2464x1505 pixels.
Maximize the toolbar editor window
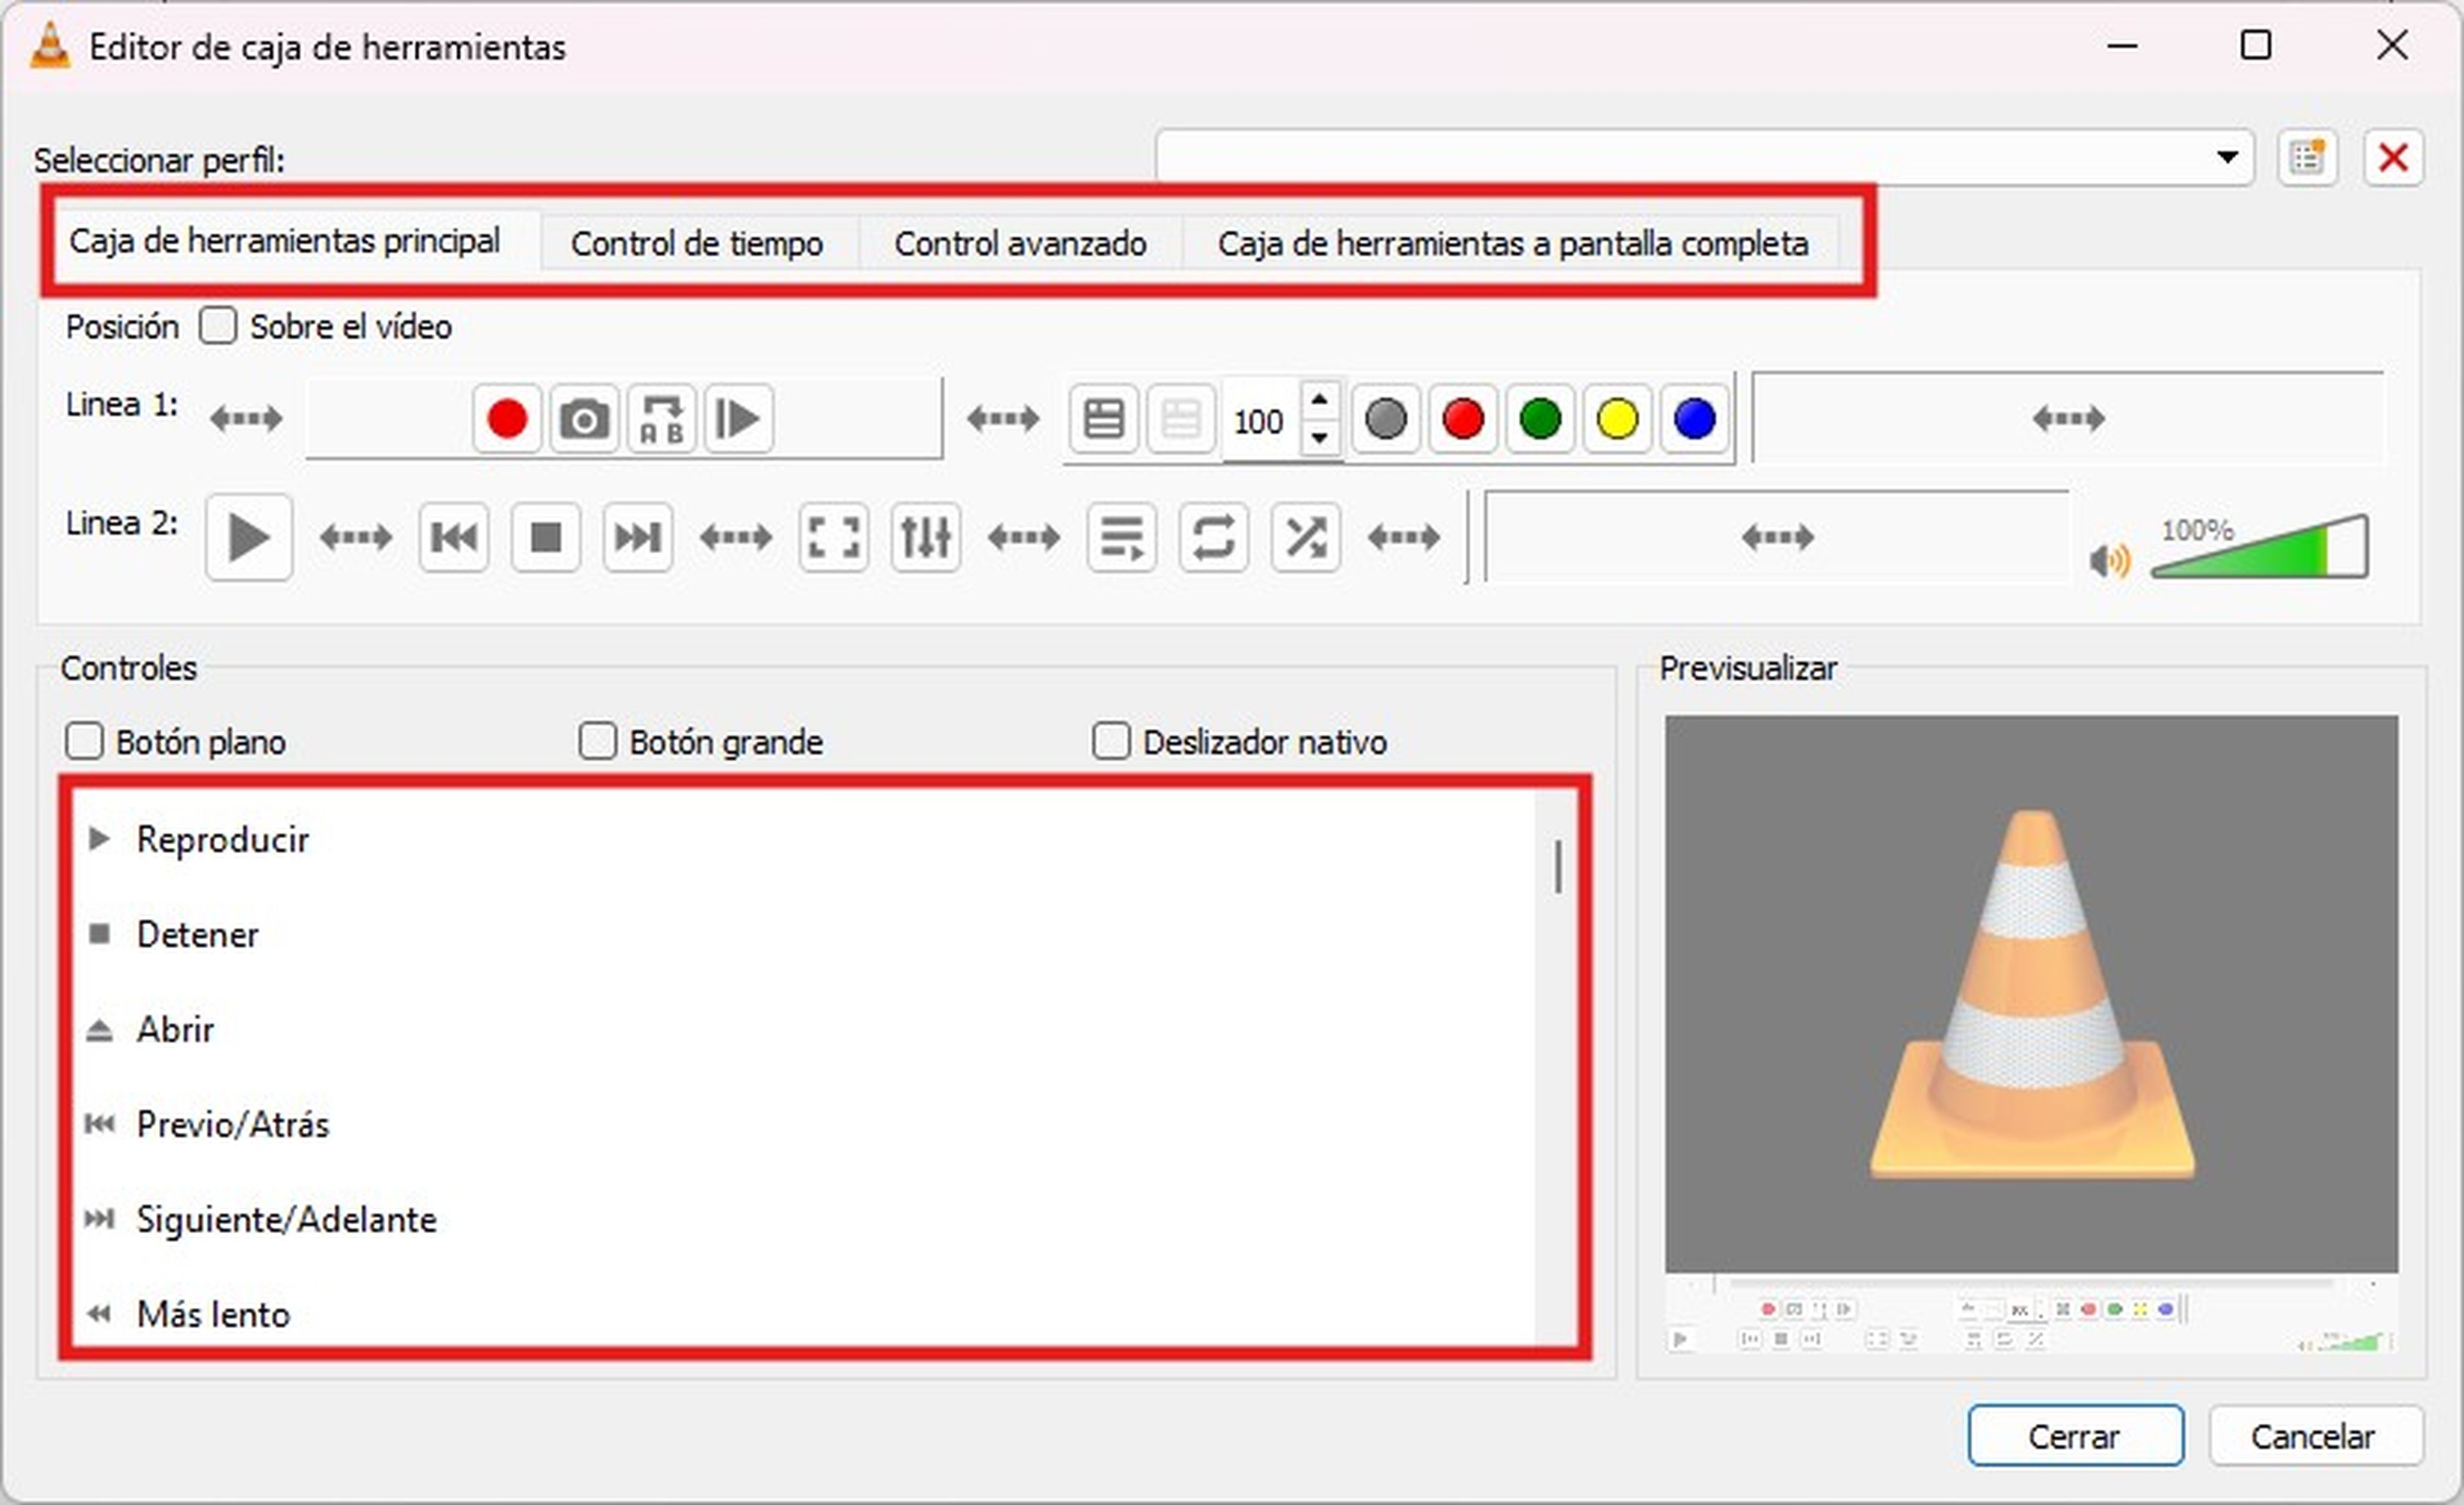tap(2256, 45)
